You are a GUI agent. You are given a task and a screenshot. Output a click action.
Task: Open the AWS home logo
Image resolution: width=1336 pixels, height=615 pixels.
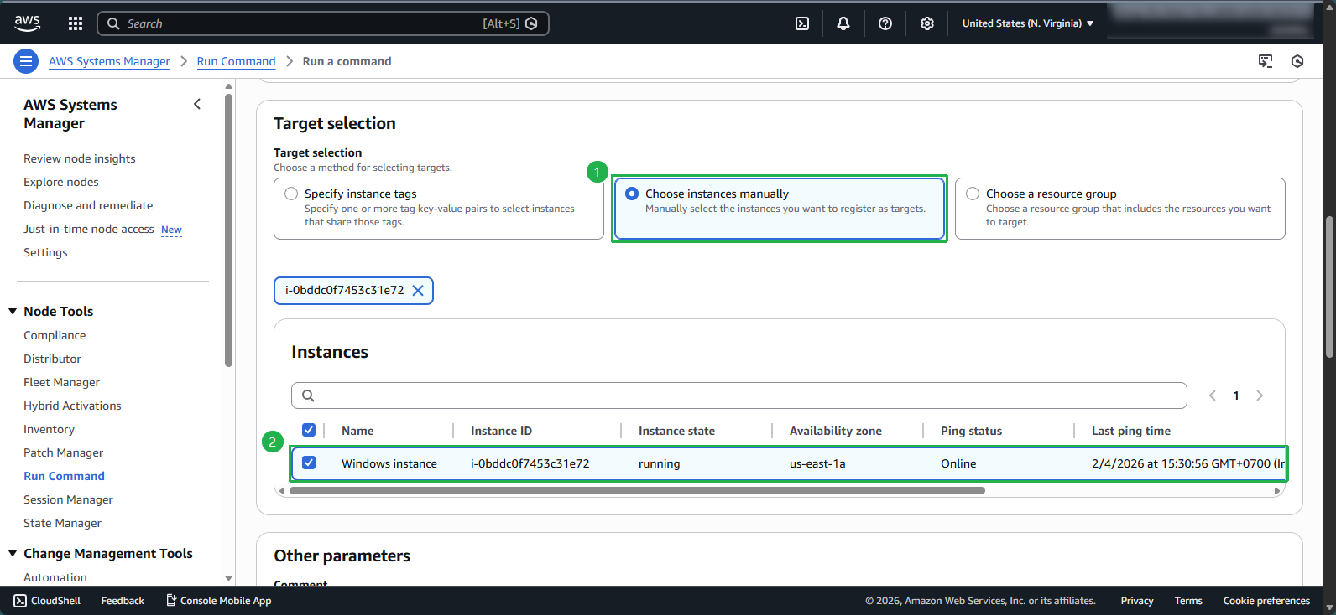point(27,23)
